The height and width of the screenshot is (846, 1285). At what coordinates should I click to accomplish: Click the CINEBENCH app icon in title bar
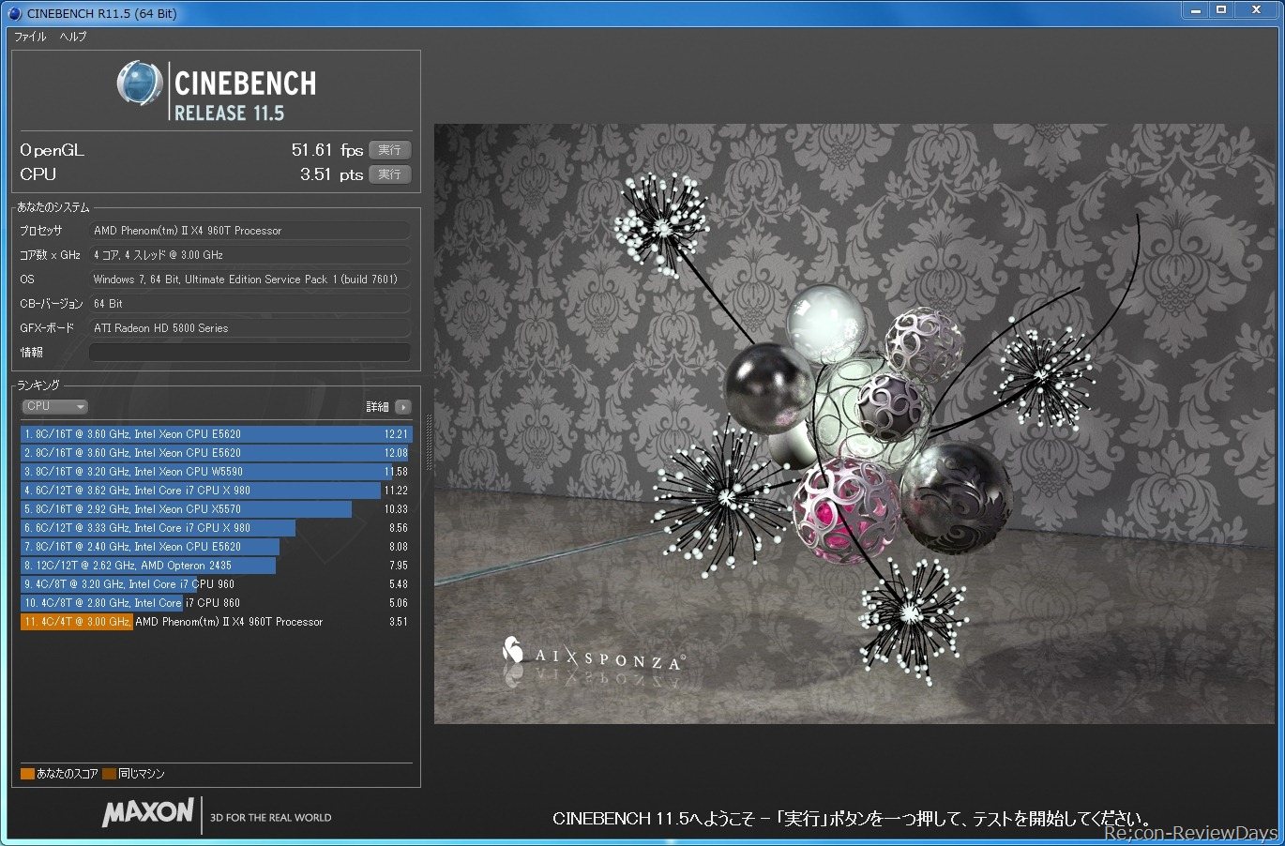(14, 13)
